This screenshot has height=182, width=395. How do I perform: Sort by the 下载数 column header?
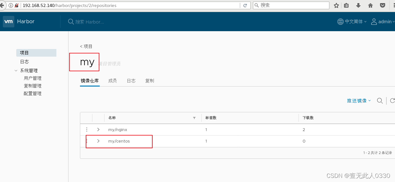click(x=308, y=118)
